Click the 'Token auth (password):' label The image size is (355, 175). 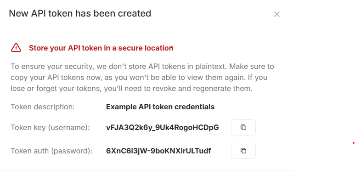tap(51, 151)
